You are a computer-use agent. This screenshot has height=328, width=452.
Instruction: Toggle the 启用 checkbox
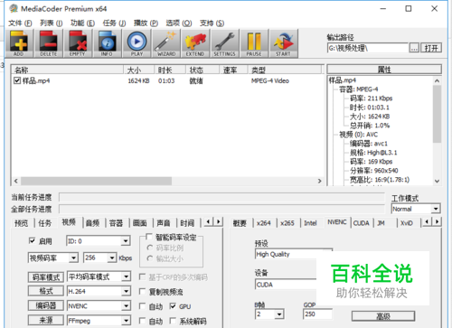tap(32, 240)
